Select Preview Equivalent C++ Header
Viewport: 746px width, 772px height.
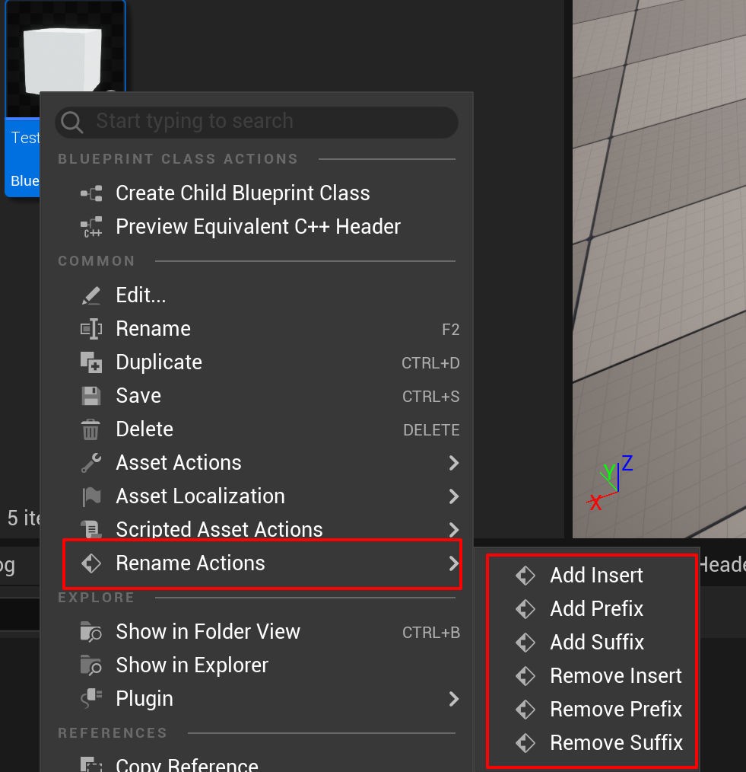point(257,227)
